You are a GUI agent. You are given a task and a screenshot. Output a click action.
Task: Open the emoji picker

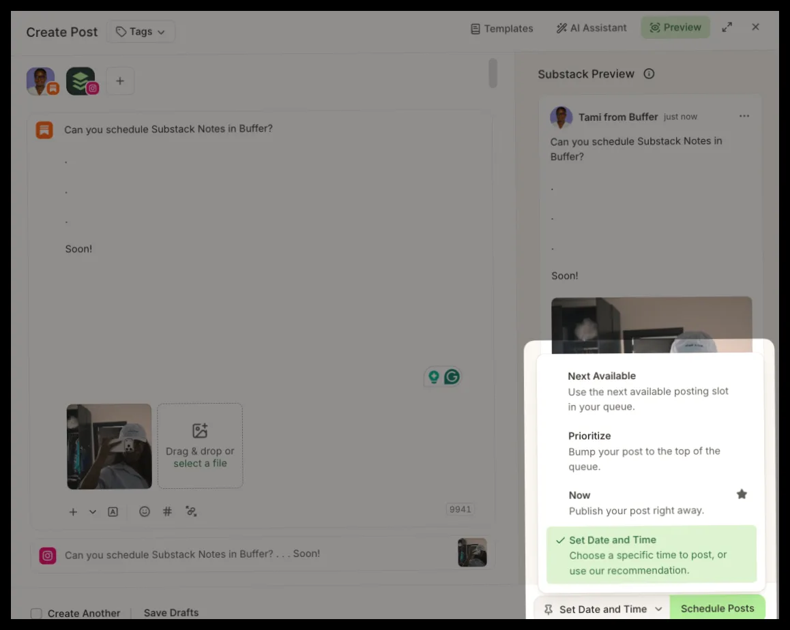(145, 511)
